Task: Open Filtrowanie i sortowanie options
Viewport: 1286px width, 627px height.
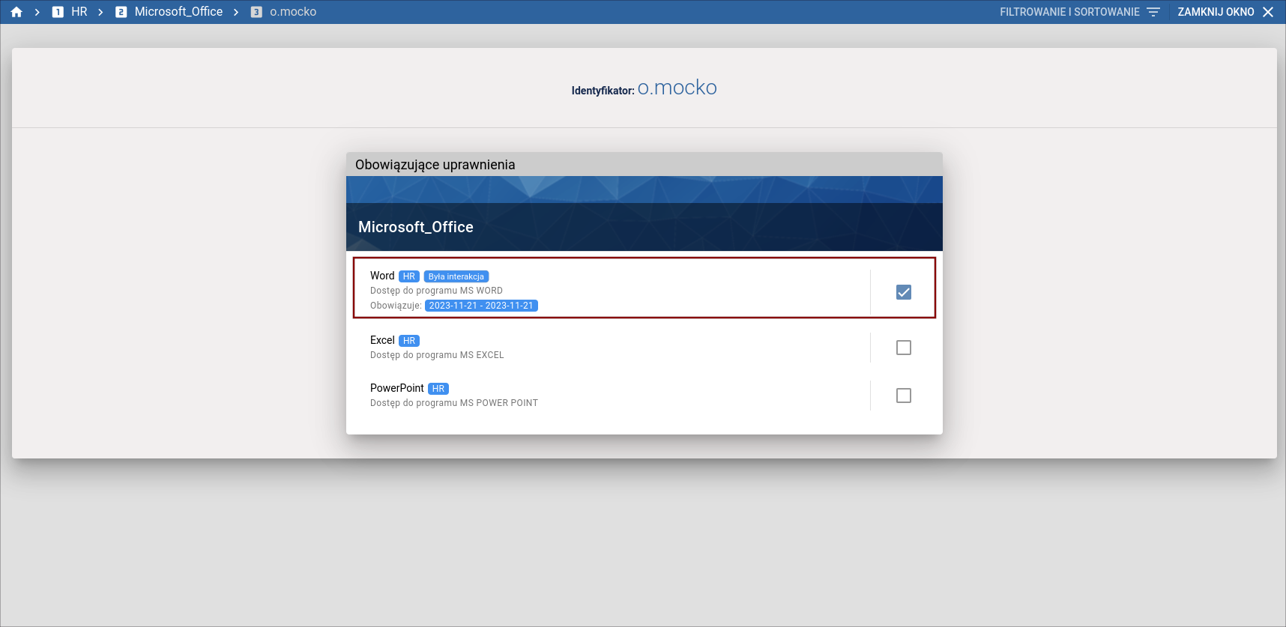Action: click(x=1079, y=12)
